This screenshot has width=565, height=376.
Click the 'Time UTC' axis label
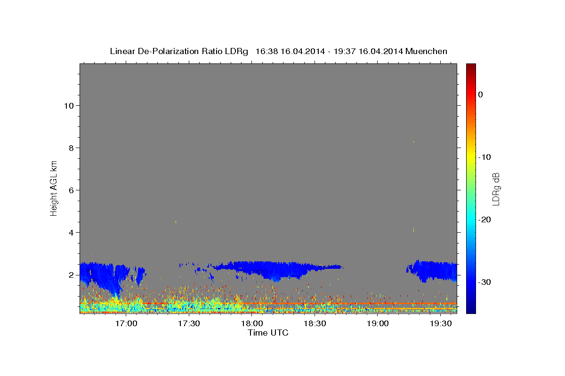(268, 333)
